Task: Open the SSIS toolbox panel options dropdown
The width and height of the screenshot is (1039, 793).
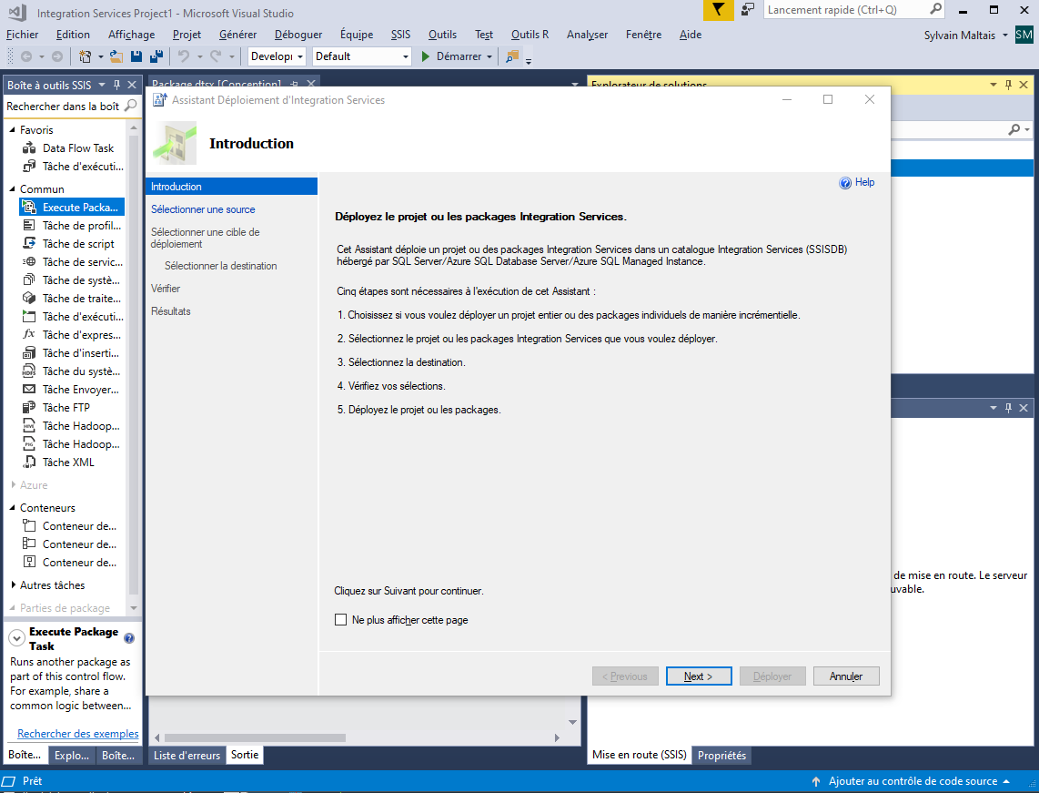Action: click(x=102, y=85)
